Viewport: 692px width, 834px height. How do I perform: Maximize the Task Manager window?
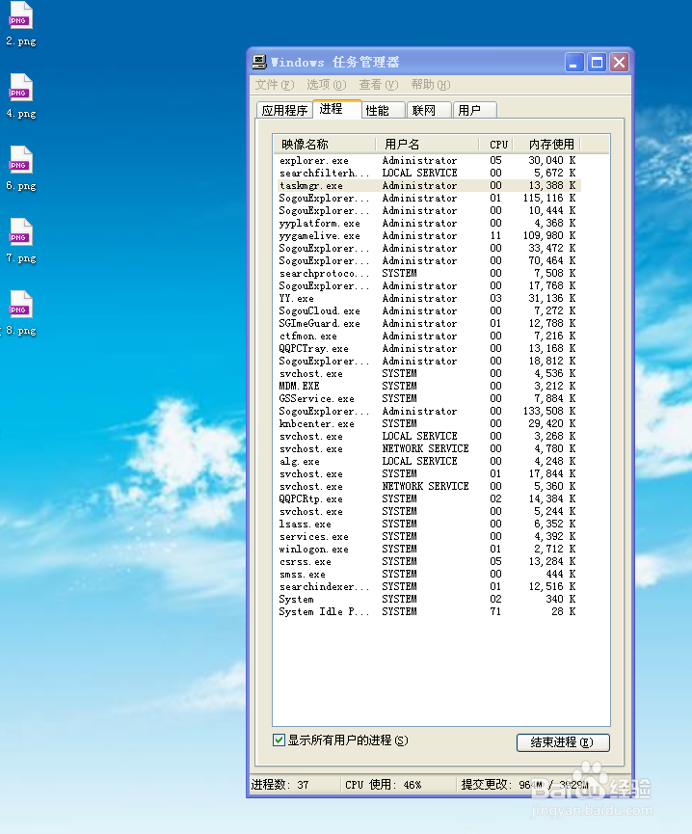click(597, 63)
